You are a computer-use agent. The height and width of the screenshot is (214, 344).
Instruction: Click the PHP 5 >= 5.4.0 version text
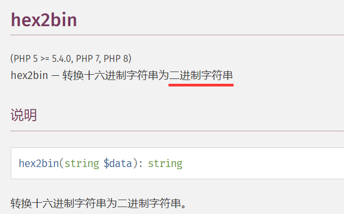[x=42, y=59]
